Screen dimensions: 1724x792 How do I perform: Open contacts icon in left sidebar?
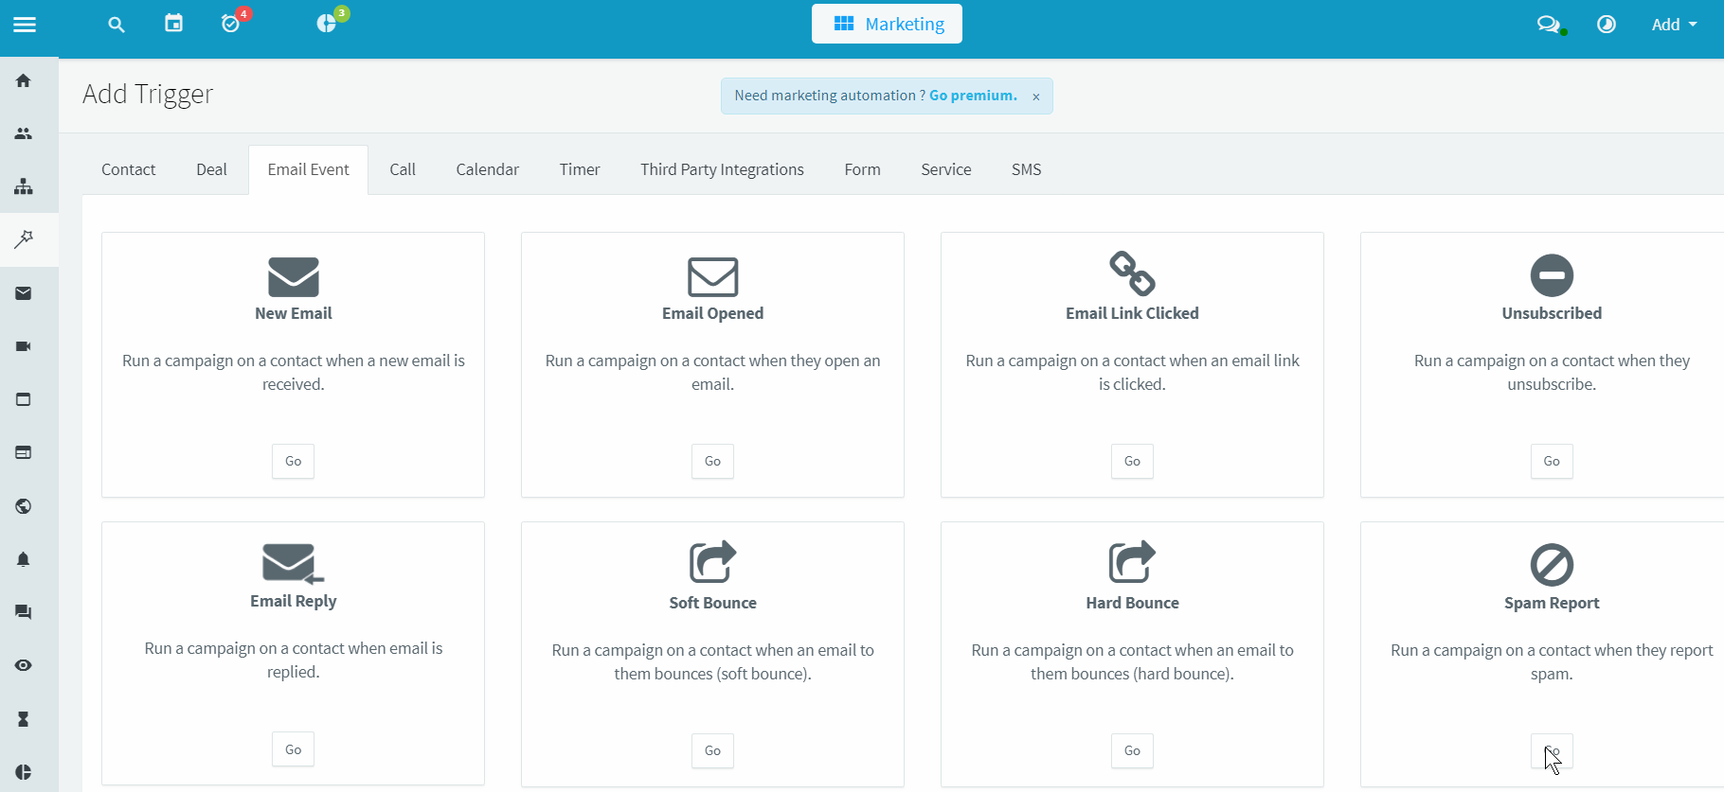[x=24, y=133]
